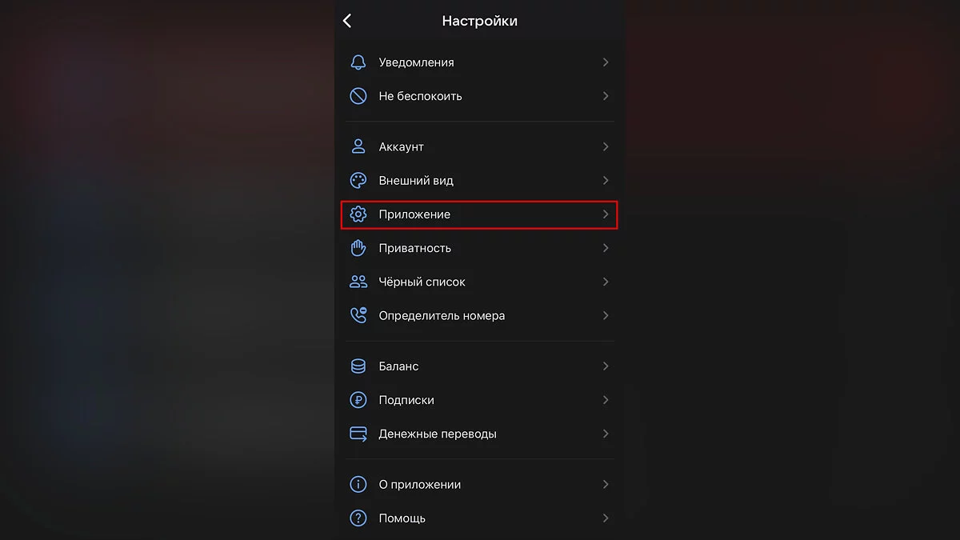Tap the phone icon for Определитель номера

(x=358, y=315)
